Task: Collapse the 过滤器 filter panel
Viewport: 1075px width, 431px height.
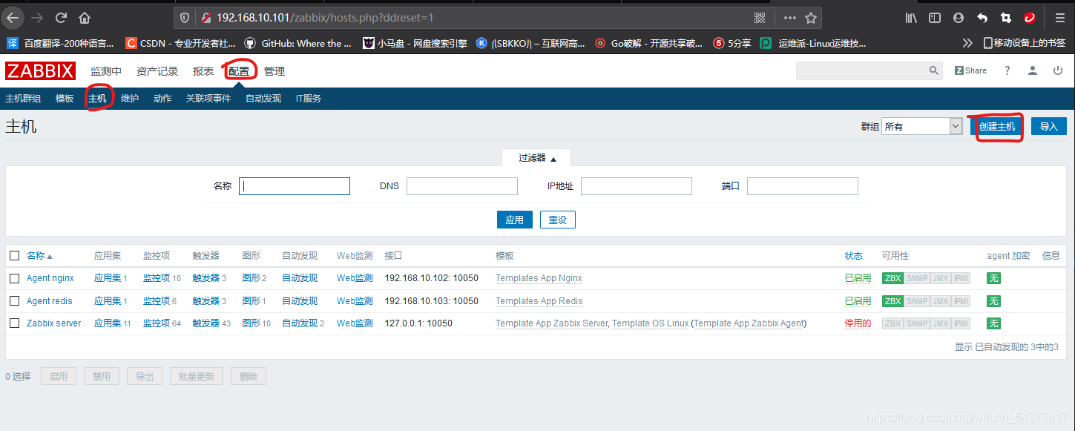Action: pyautogui.click(x=537, y=158)
